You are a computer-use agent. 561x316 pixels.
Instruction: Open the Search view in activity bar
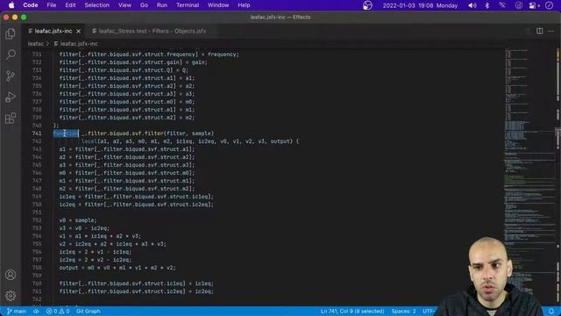click(11, 54)
